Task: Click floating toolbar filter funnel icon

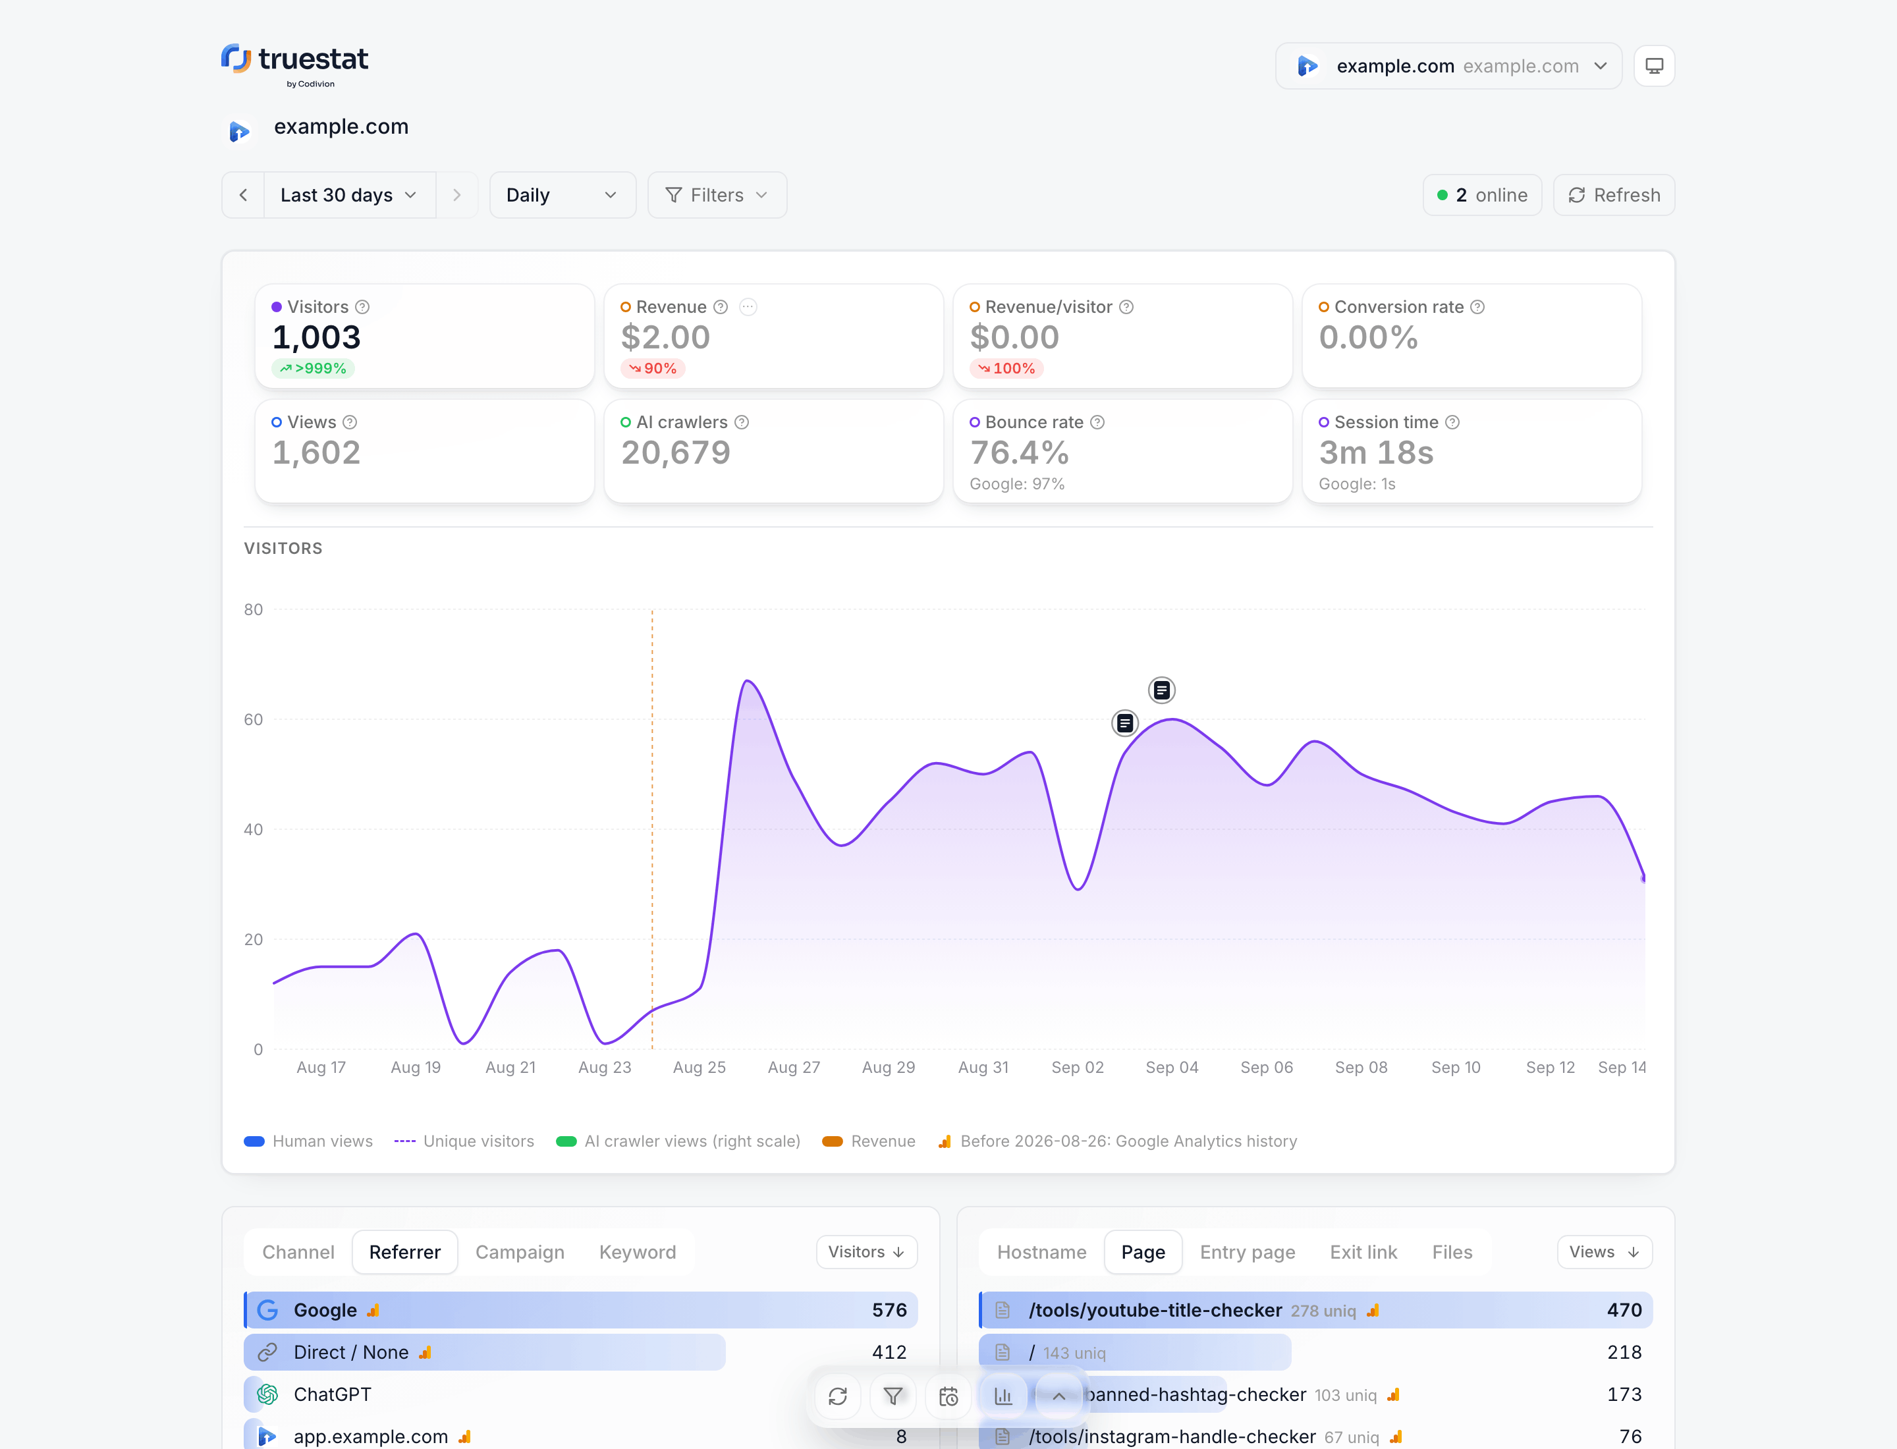Action: (893, 1396)
